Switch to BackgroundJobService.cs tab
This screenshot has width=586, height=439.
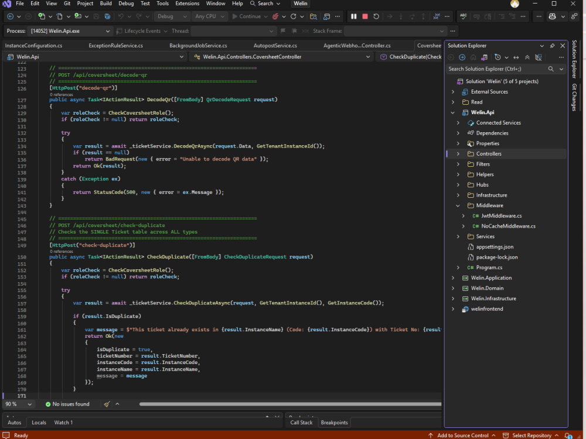pyautogui.click(x=198, y=46)
